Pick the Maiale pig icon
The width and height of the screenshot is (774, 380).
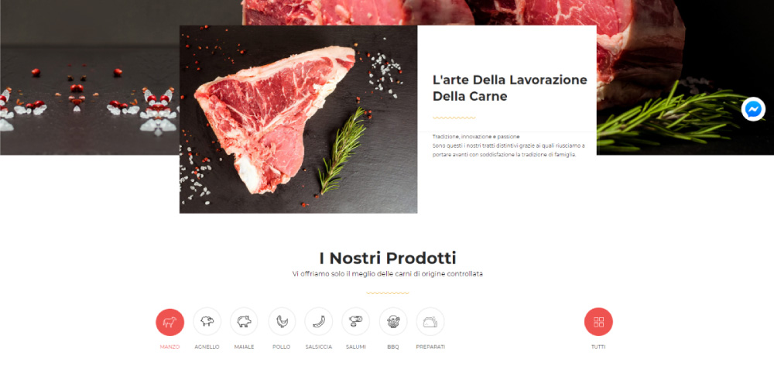(x=244, y=321)
